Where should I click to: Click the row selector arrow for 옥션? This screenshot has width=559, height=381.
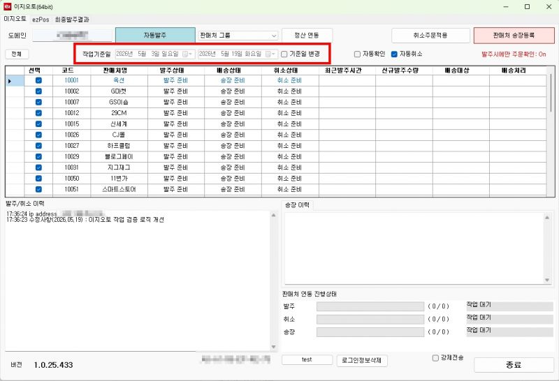click(x=10, y=81)
